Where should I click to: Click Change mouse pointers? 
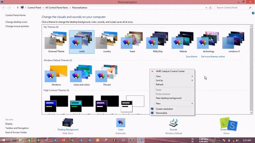[x=17, y=26]
